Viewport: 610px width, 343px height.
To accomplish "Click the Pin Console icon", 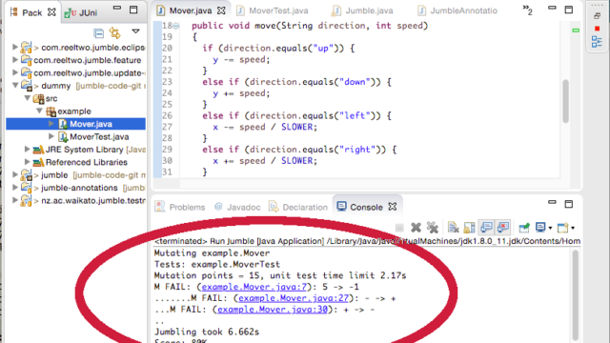I will [x=524, y=228].
